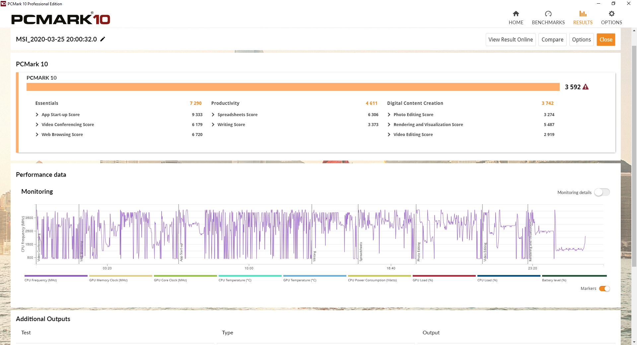Select GPU Memory Clock legend swatch
The image size is (637, 345).
(x=121, y=276)
